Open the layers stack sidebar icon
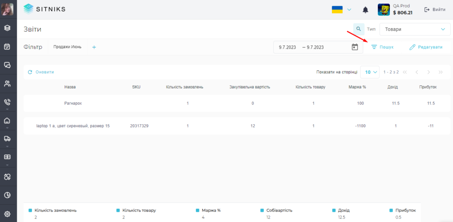453x222 pixels. pyautogui.click(x=7, y=28)
